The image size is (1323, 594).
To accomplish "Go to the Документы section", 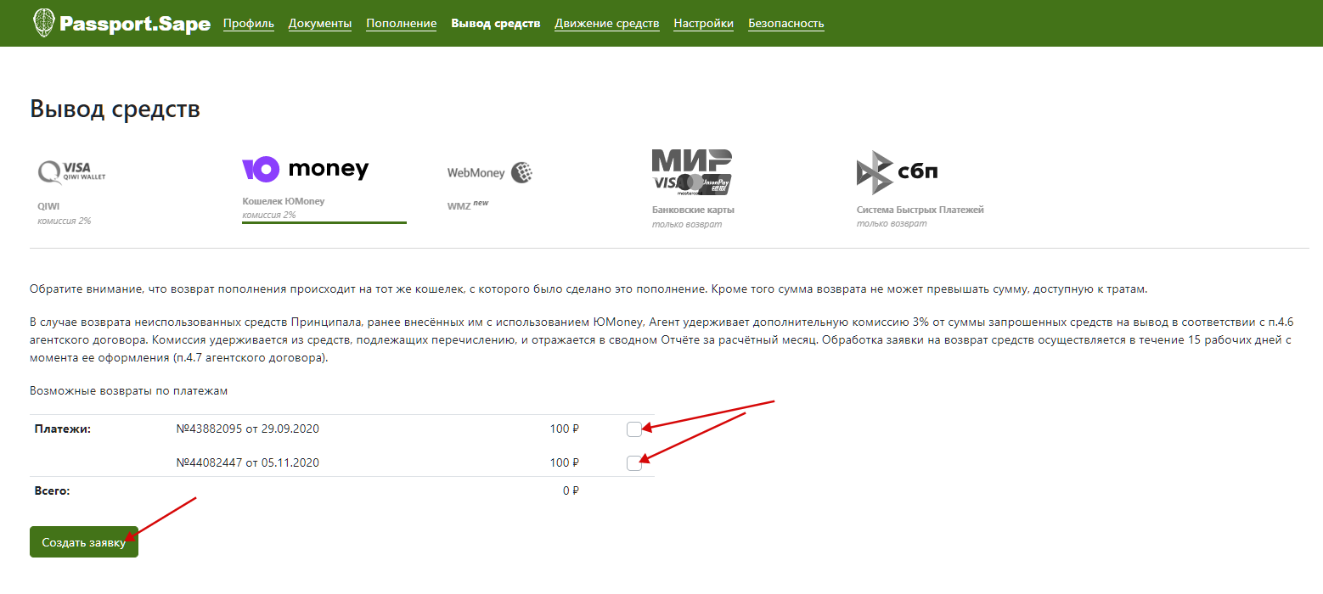I will (x=320, y=24).
